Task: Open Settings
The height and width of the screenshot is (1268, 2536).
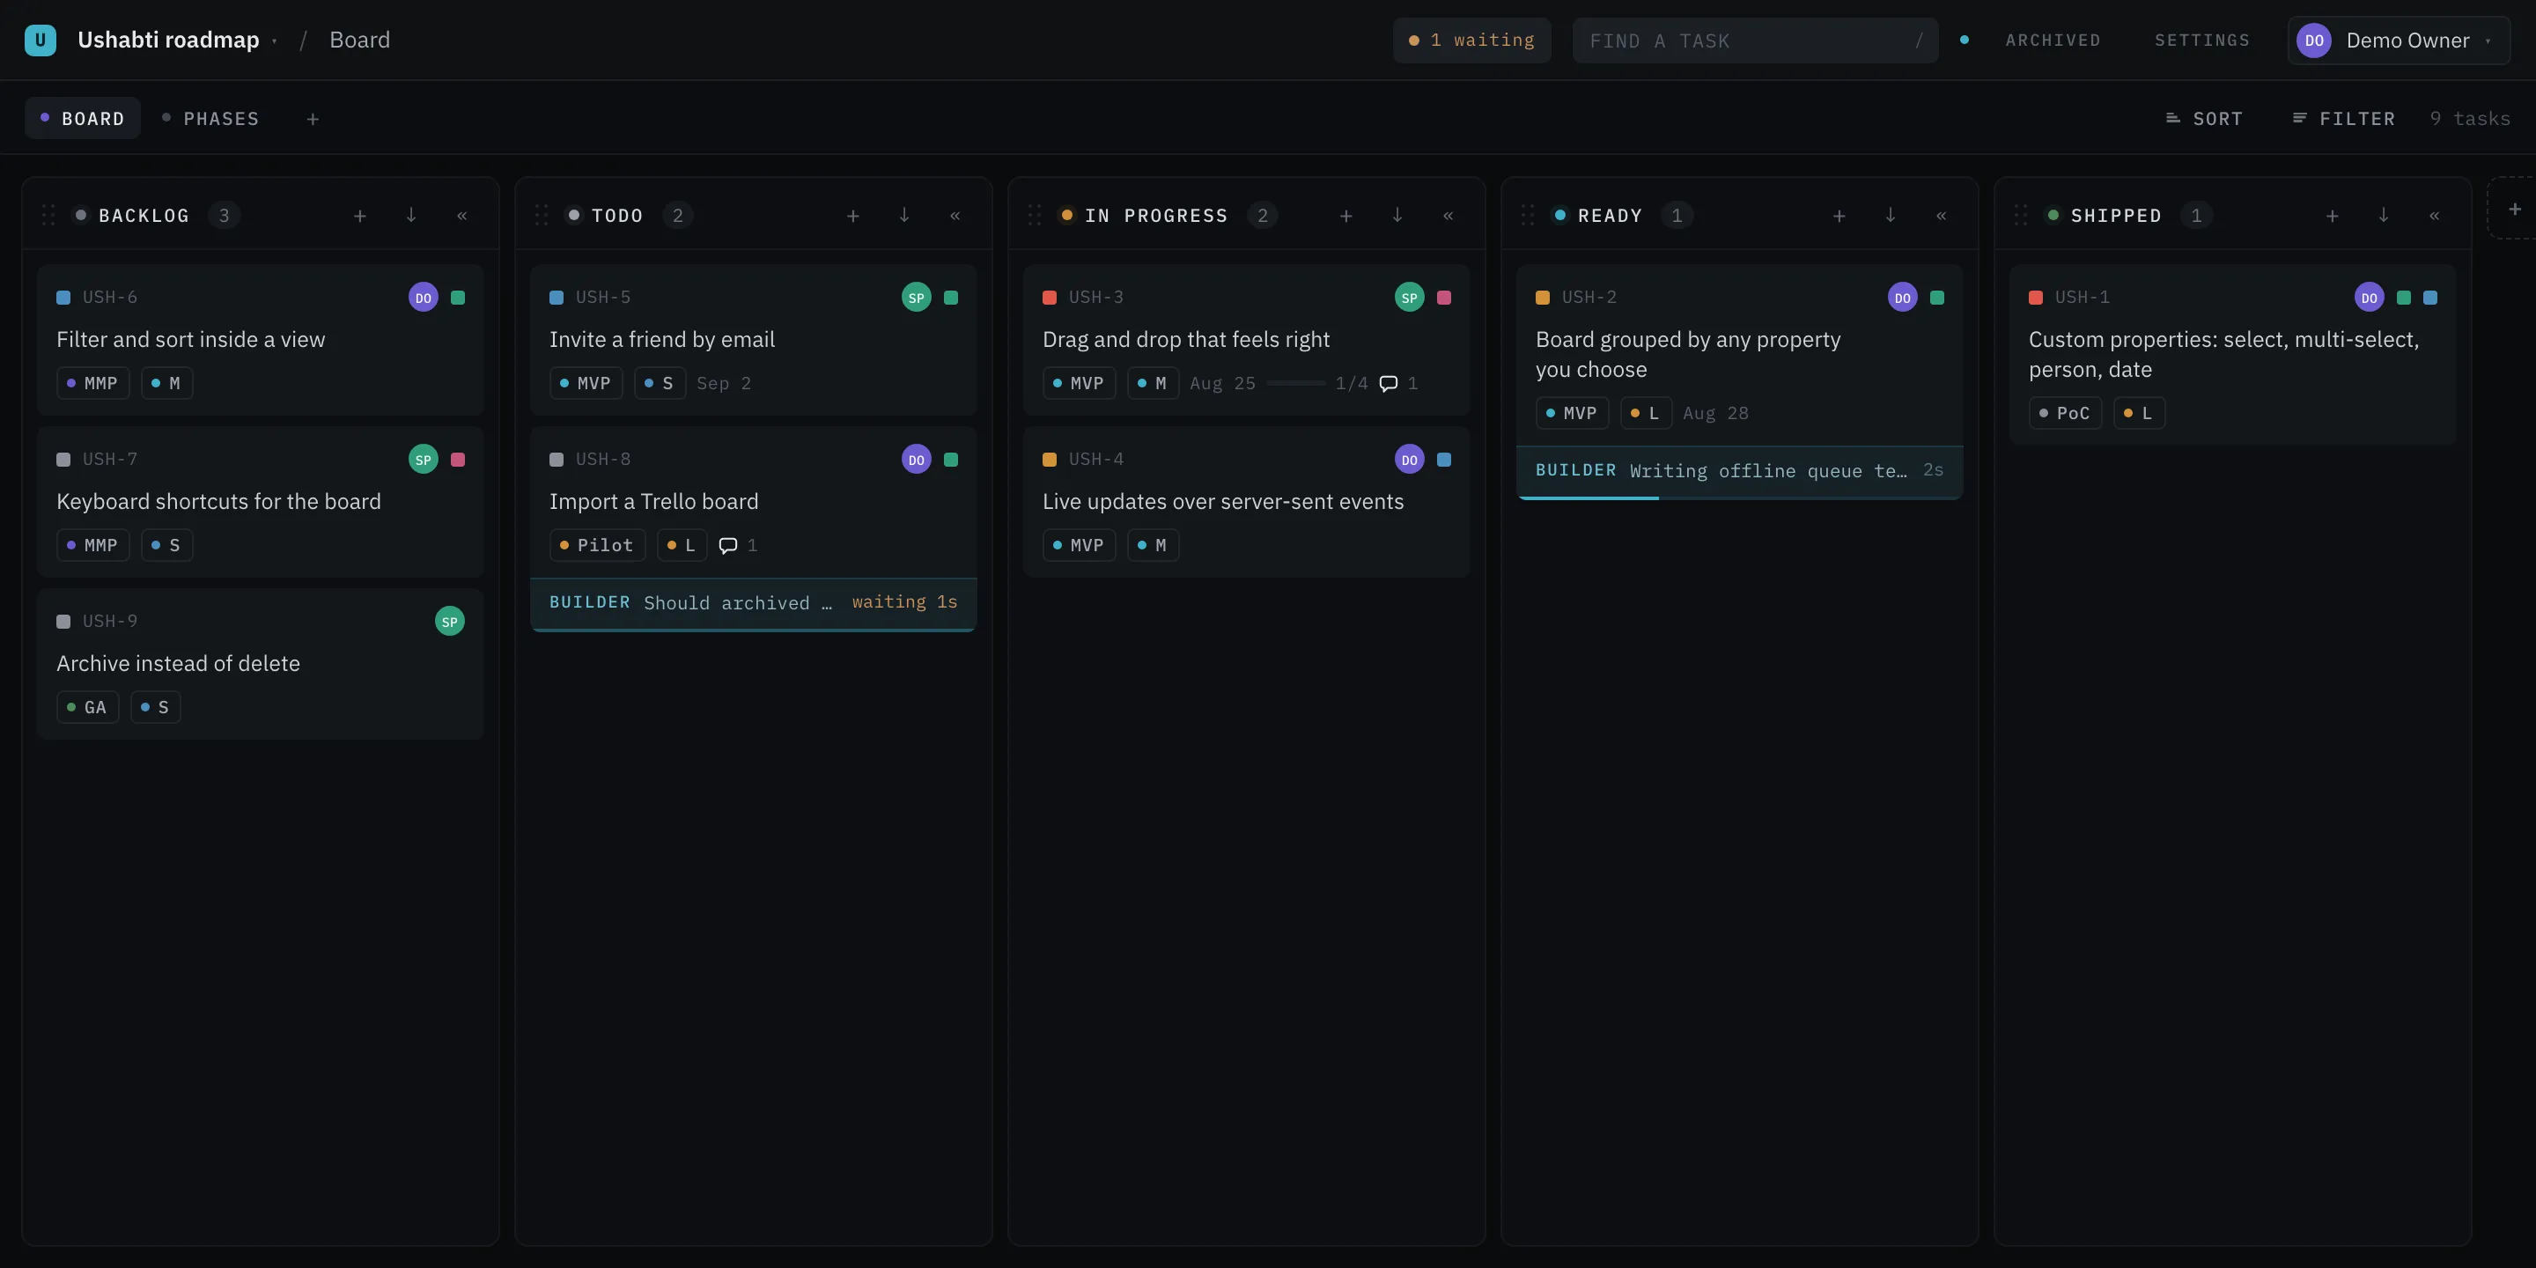Action: (x=2202, y=41)
